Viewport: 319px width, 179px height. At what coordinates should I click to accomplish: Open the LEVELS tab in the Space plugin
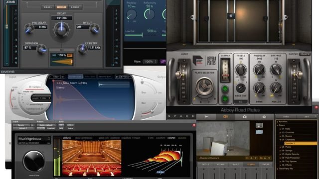(206, 165)
